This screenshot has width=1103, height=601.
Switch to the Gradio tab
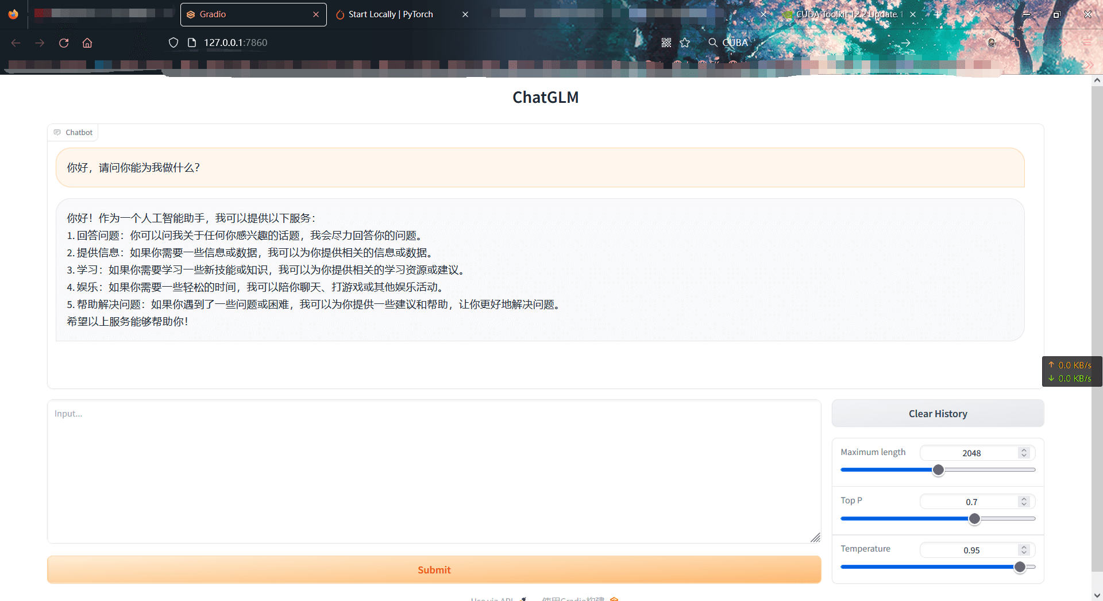(x=253, y=14)
